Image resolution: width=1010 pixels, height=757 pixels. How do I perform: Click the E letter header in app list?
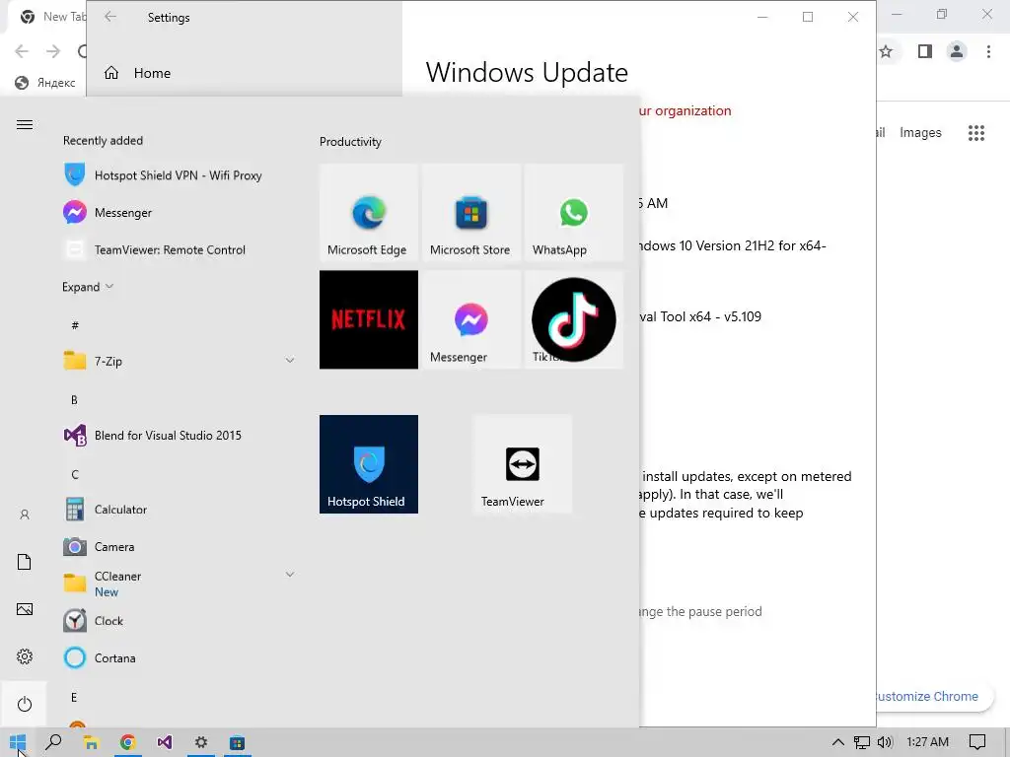click(74, 697)
